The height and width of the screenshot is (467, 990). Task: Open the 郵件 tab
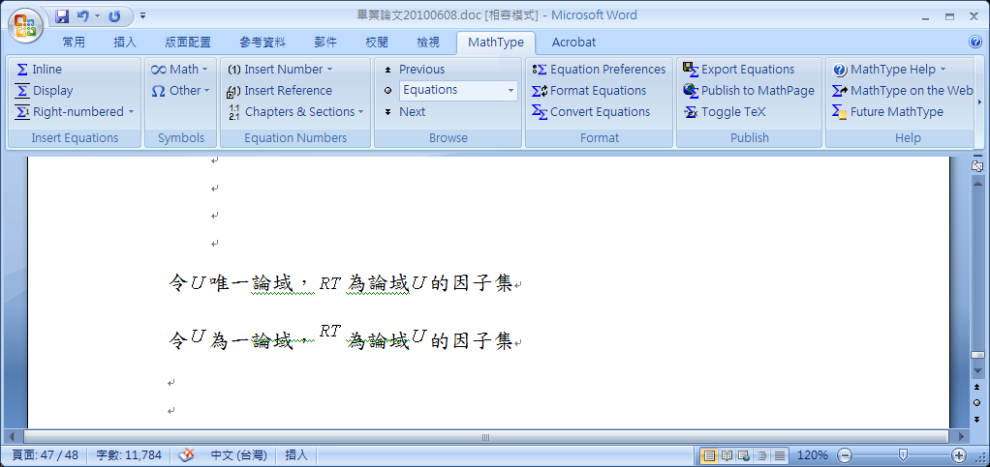pyautogui.click(x=325, y=43)
